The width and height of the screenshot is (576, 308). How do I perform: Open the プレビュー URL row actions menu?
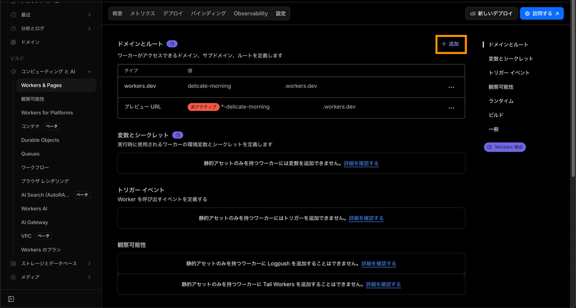(x=451, y=107)
